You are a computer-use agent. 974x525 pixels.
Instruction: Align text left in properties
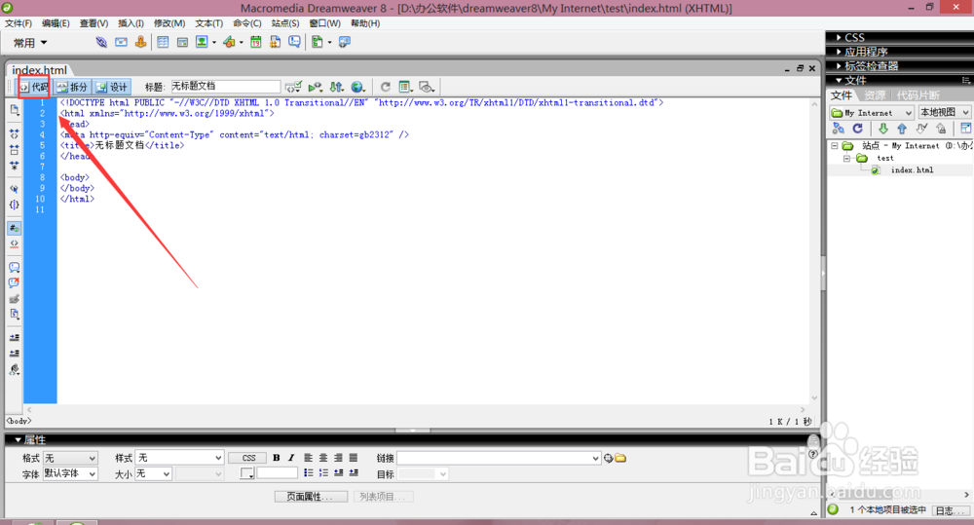click(308, 458)
